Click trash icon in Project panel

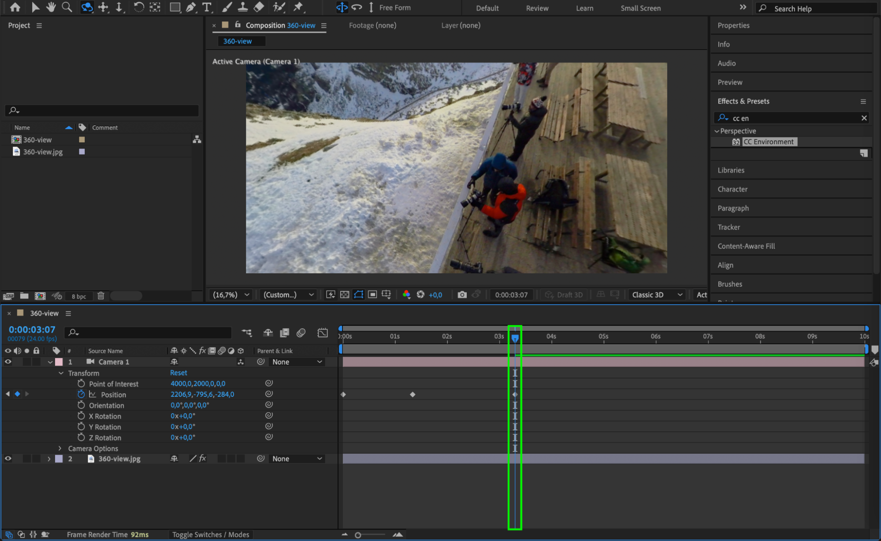pyautogui.click(x=100, y=296)
